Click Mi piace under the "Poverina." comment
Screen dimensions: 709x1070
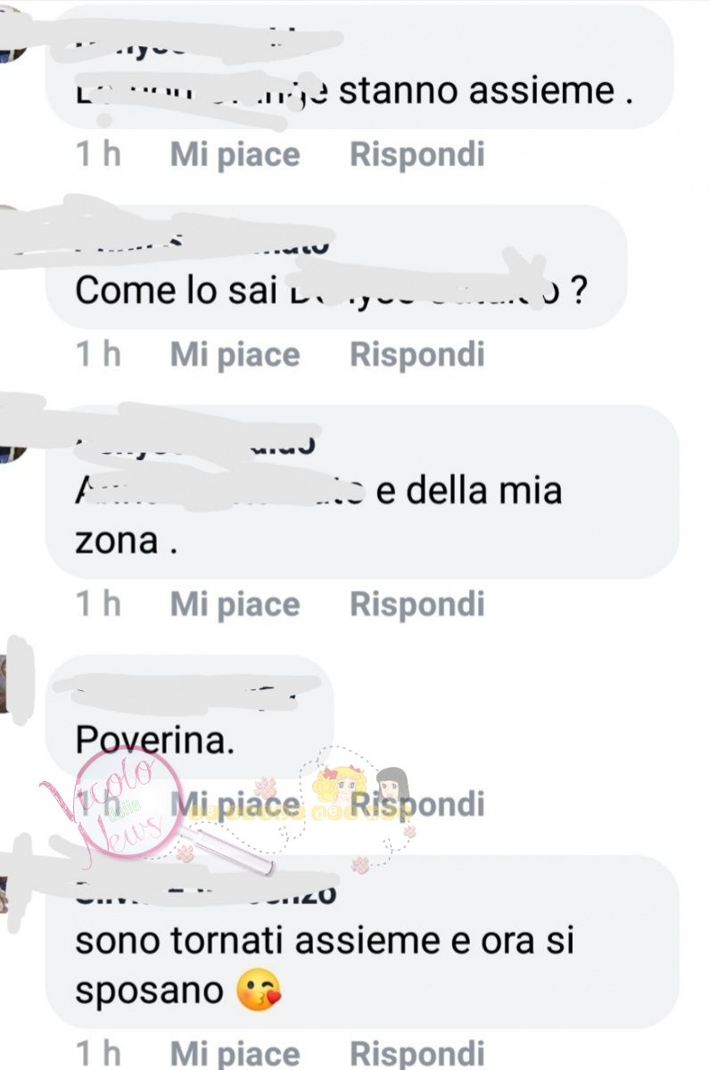coord(235,804)
